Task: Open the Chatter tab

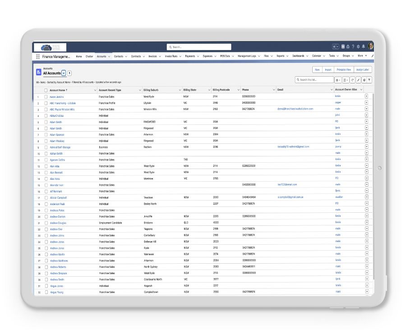Action: [x=89, y=56]
